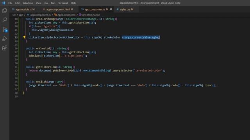The image size is (250, 140).
Task: Click strokeColor on line 23
Action: pos(112,37)
